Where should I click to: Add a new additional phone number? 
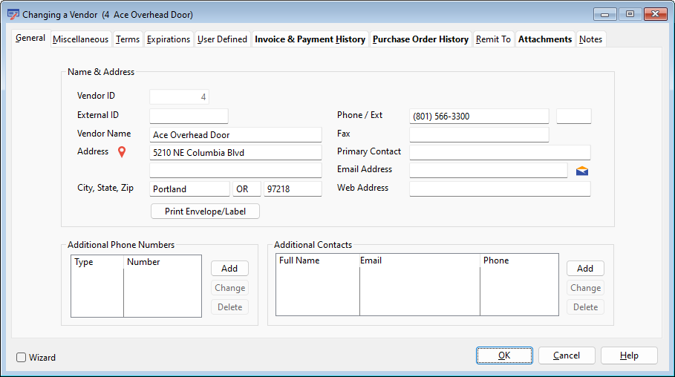pyautogui.click(x=229, y=269)
